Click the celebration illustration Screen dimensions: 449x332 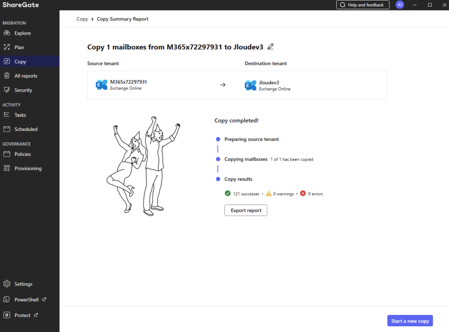point(143,166)
